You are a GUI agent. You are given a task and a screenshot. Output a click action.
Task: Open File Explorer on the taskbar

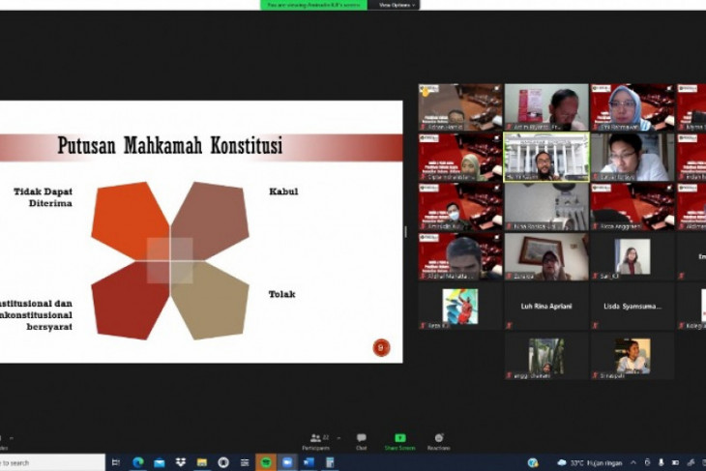pos(202,462)
